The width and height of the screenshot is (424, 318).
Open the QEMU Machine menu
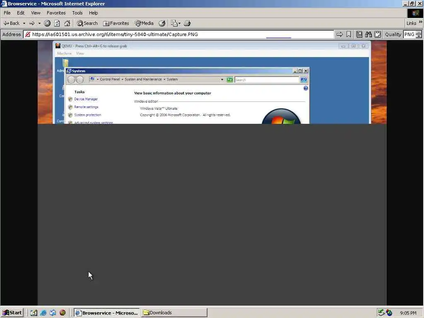point(64,53)
